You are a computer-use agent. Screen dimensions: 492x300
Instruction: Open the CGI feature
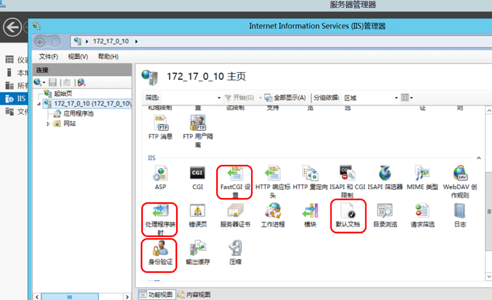(198, 178)
